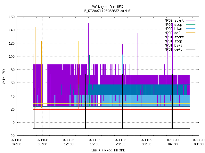Image resolution: width=205 pixels, height=153 pixels.
Task: Click the NPD1 stop blue legend line
Action: pos(191,41)
